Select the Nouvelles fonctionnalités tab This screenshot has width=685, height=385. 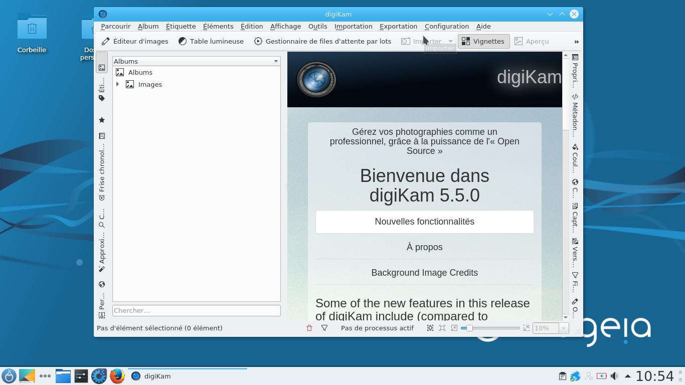click(x=425, y=222)
